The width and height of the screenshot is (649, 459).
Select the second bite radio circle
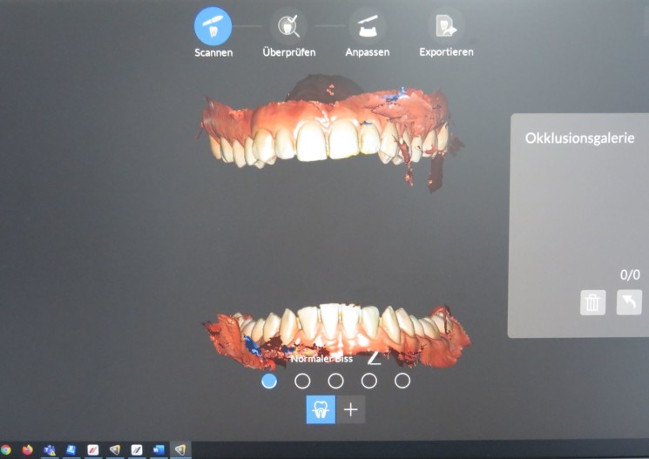tap(302, 381)
